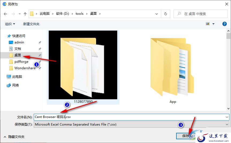This screenshot has height=143, width=231.
Task: Refresh the current folder view
Action: click(166, 14)
